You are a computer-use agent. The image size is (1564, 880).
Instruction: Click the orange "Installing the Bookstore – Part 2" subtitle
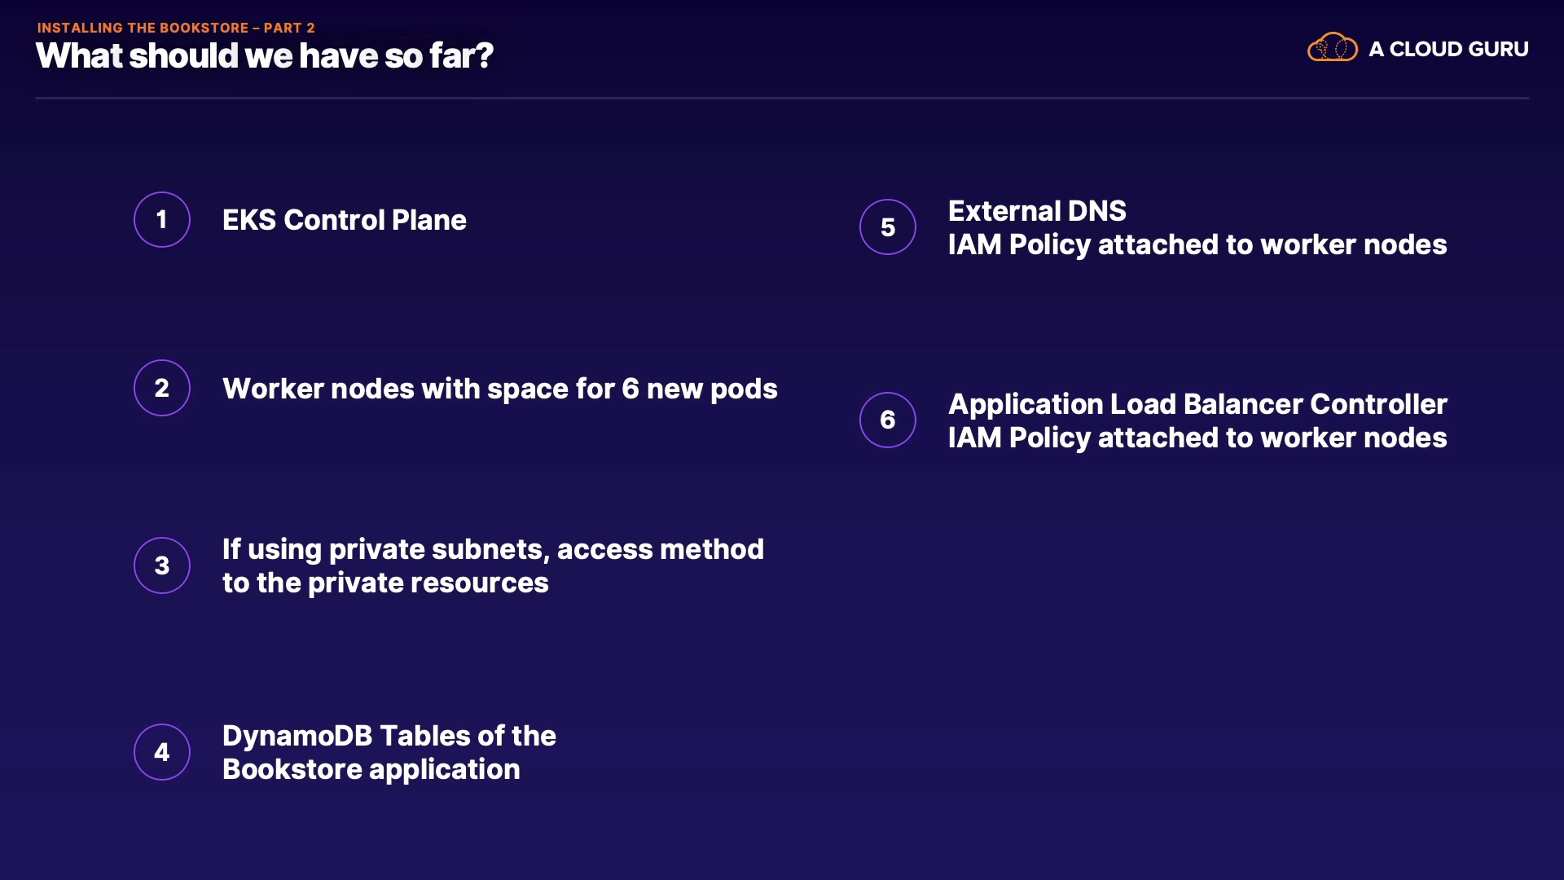point(176,28)
